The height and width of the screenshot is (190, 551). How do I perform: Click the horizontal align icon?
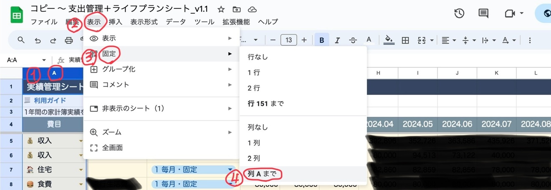click(445, 40)
